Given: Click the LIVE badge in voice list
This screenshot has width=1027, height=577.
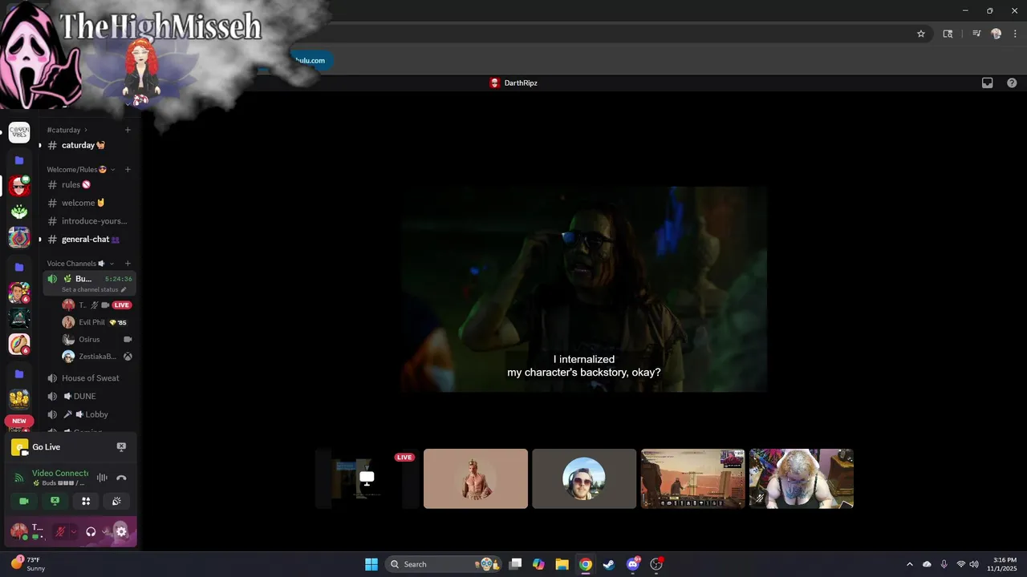Looking at the screenshot, I should (x=122, y=305).
